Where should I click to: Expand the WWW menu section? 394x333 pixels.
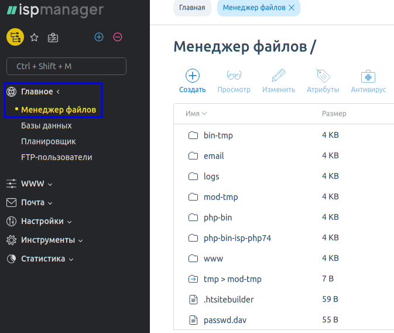[x=37, y=184]
